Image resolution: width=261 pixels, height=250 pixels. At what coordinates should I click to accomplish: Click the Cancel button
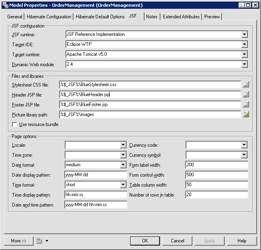pos(178,241)
